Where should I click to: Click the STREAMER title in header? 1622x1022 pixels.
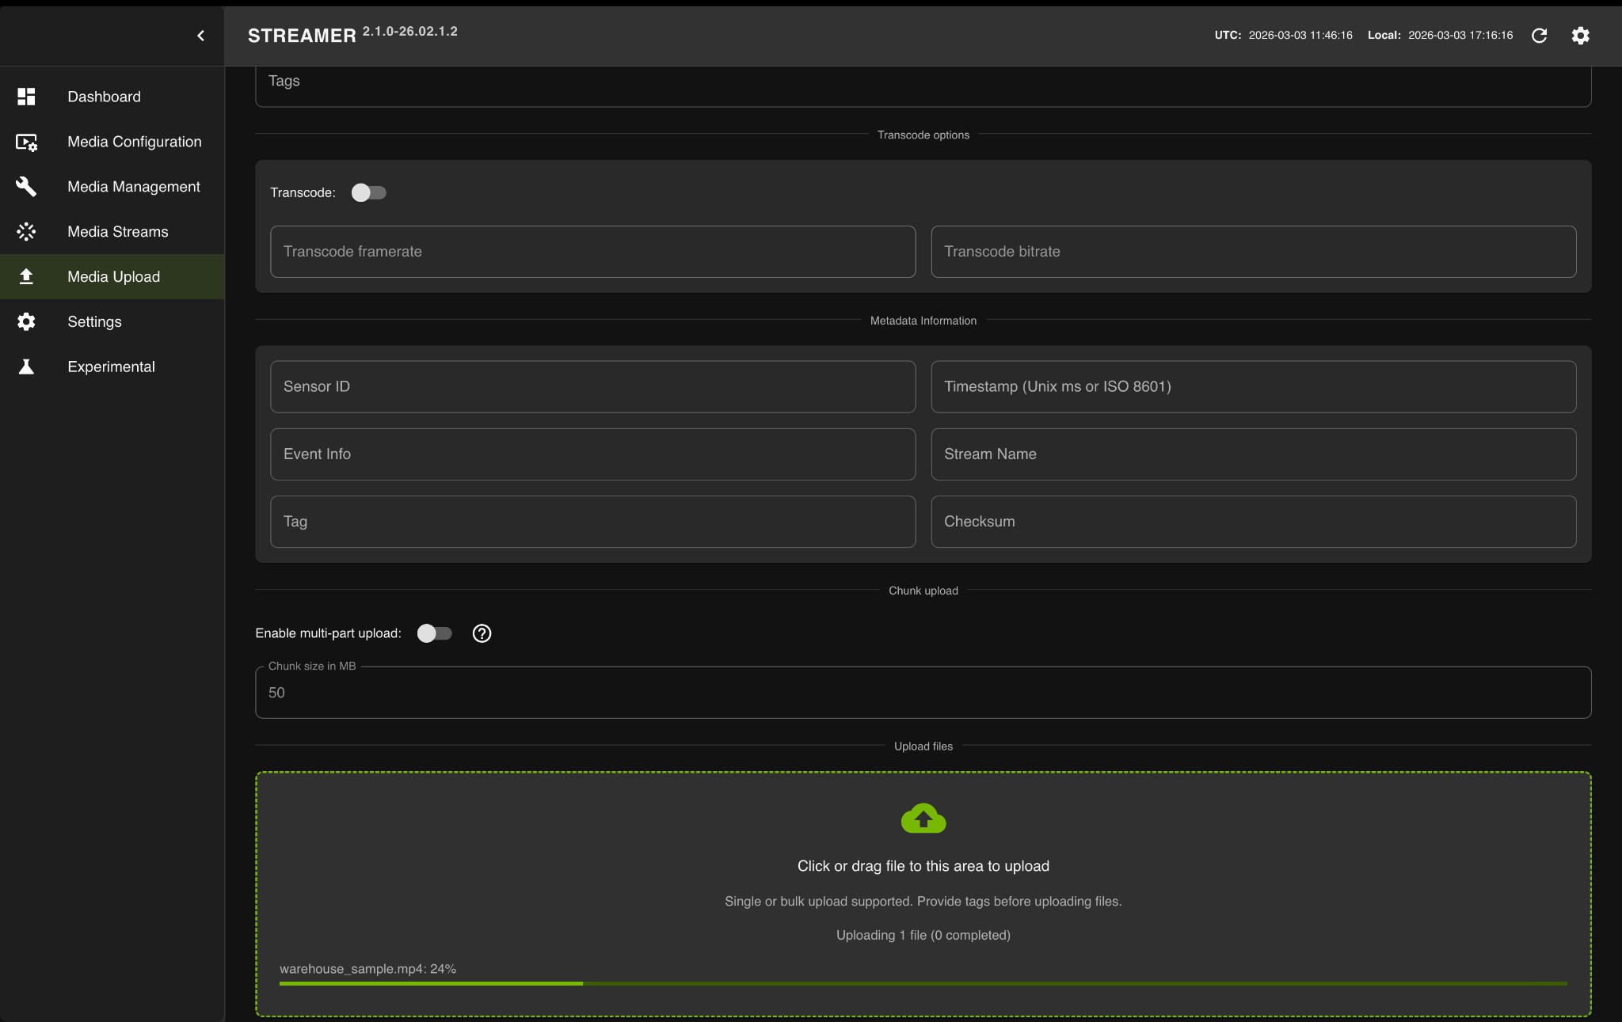[302, 36]
